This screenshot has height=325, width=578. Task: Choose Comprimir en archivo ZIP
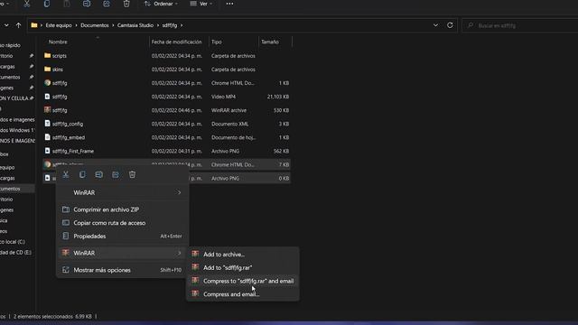click(123, 209)
